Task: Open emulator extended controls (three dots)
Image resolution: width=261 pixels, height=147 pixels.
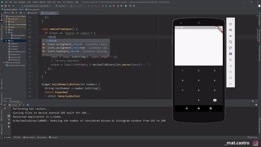Action: [230, 84]
